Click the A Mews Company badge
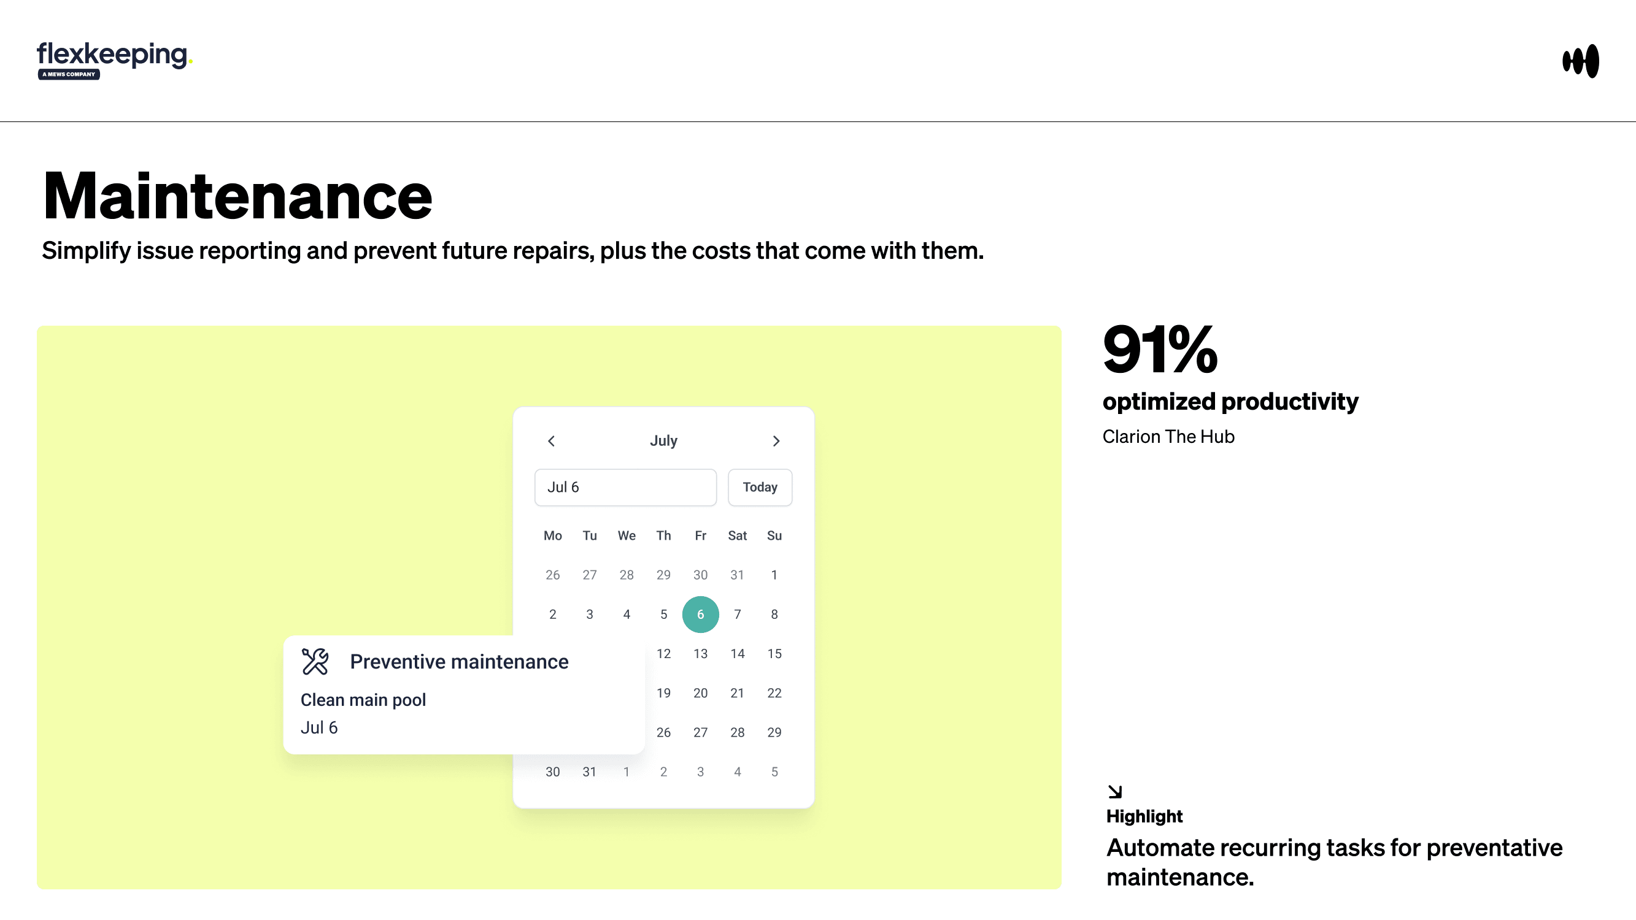 pos(69,74)
